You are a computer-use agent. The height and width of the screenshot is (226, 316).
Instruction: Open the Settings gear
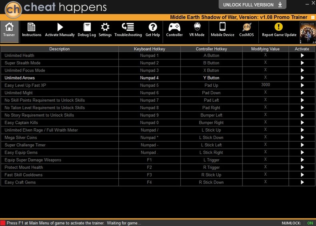pyautogui.click(x=105, y=30)
